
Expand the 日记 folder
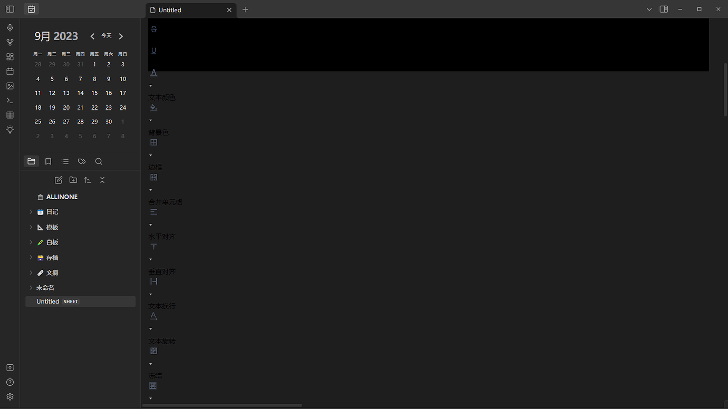coord(31,212)
